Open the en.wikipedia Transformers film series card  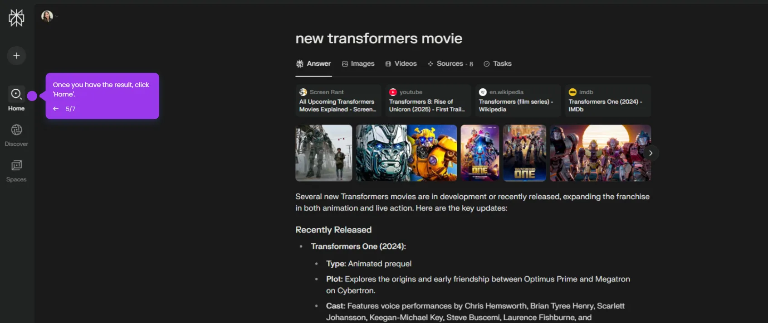[518, 101]
